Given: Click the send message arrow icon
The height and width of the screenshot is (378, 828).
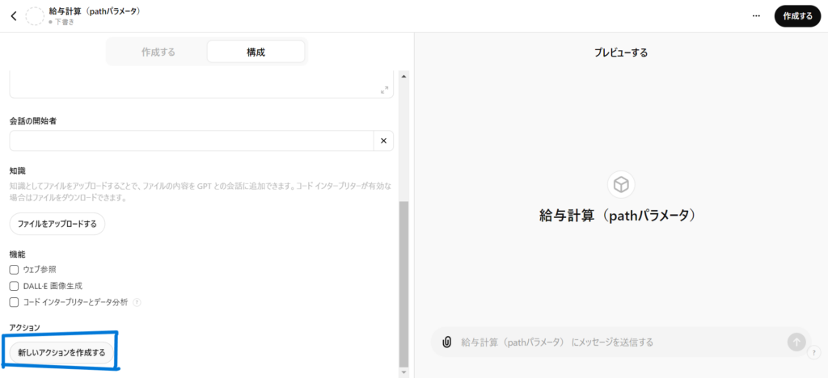Looking at the screenshot, I should 796,342.
